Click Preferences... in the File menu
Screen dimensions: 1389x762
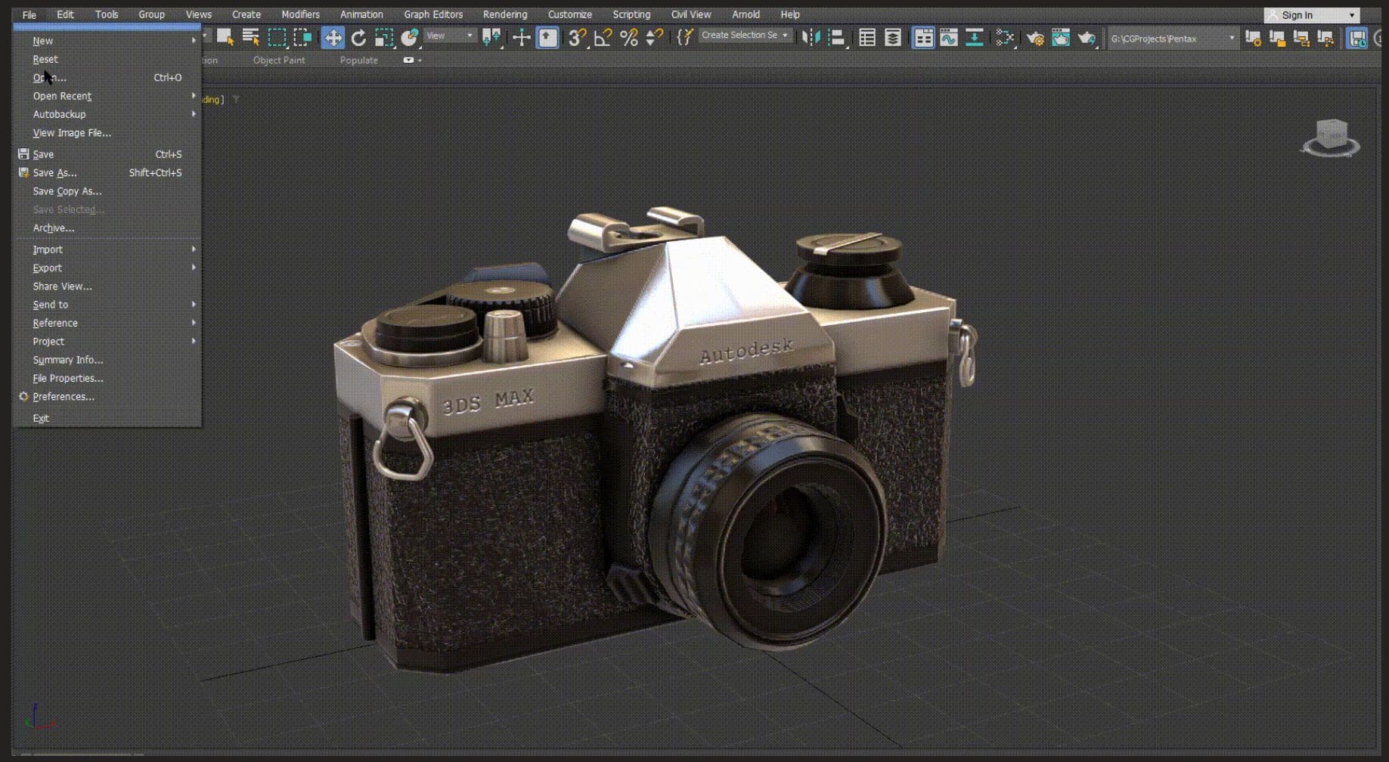[107, 397]
